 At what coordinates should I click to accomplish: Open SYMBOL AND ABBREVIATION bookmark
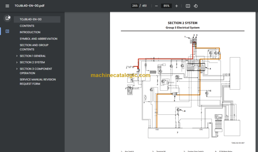(x=38, y=39)
